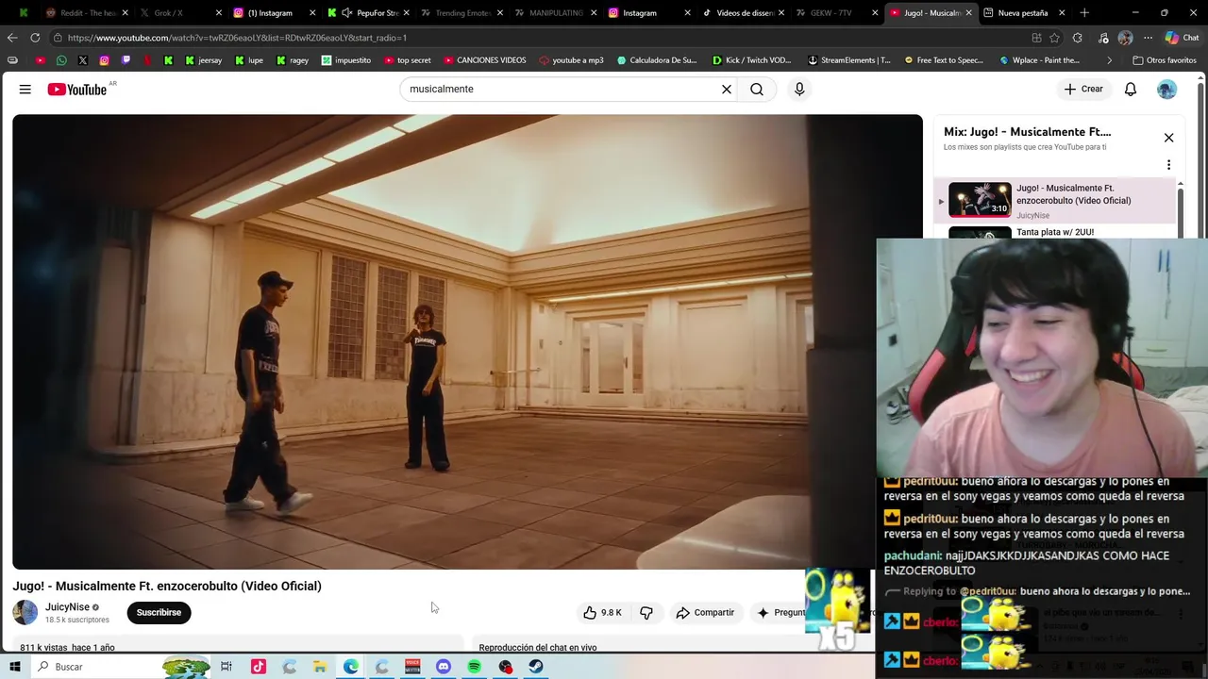Expand bookmarks overflow chevron
This screenshot has height=679, width=1208.
pos(1110,60)
